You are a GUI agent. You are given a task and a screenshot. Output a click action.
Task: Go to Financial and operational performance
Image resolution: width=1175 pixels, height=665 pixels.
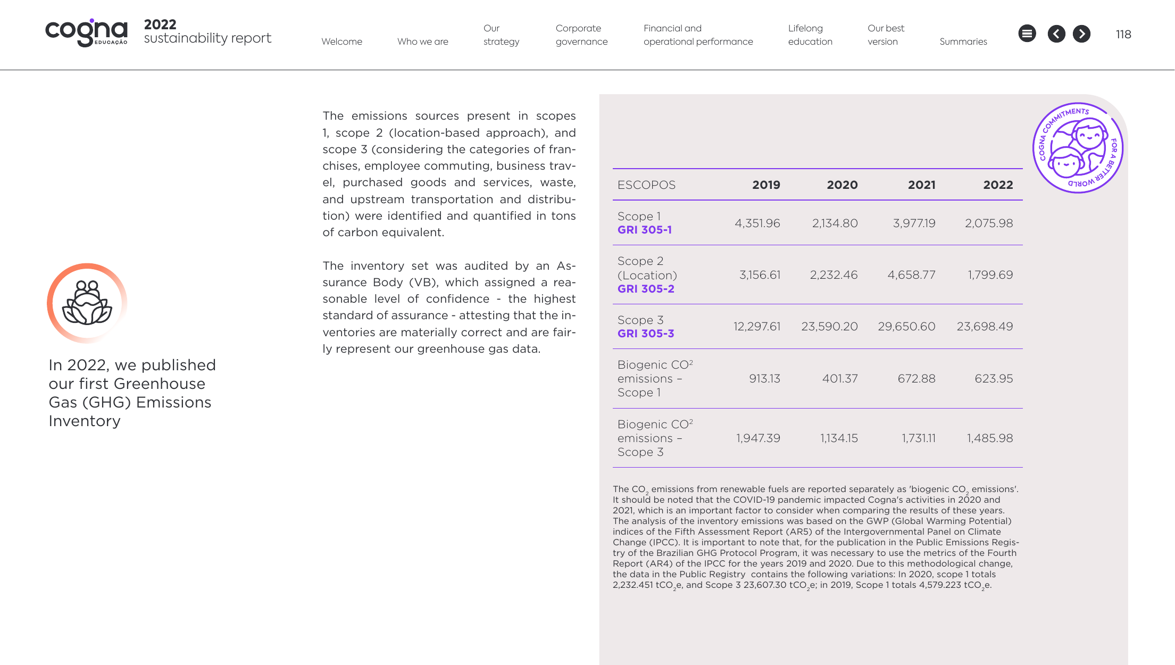tap(698, 35)
